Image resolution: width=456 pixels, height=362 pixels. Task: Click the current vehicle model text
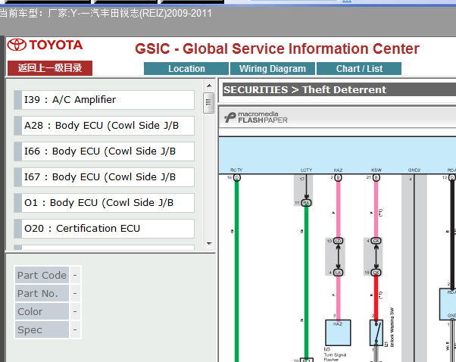[x=106, y=14]
